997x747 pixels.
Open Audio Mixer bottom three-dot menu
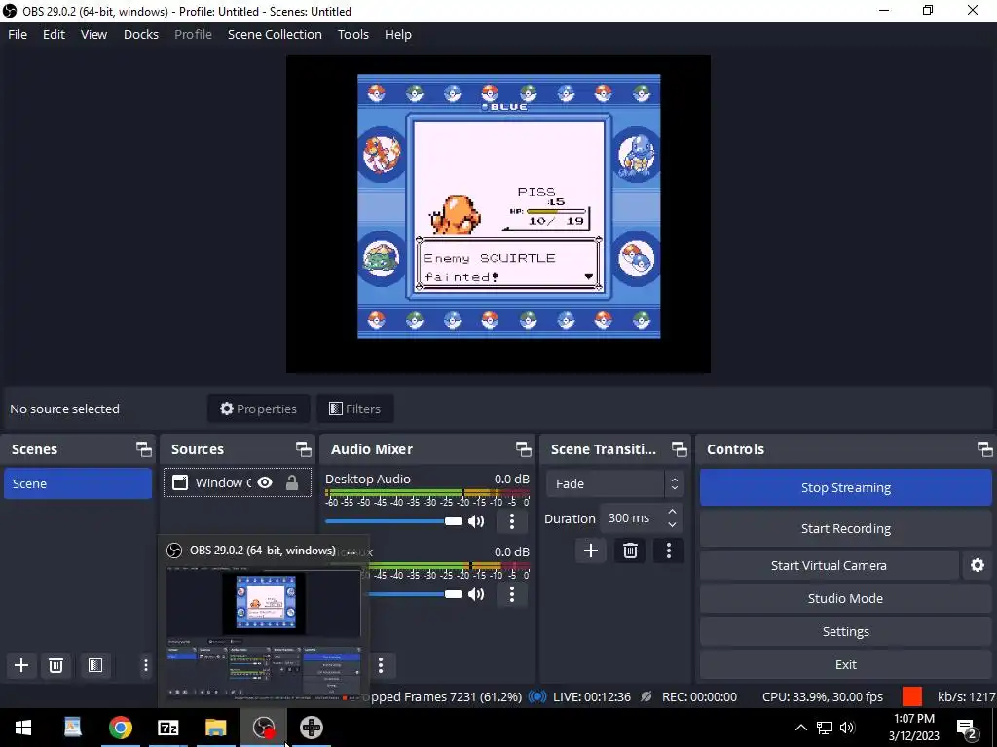tap(381, 665)
